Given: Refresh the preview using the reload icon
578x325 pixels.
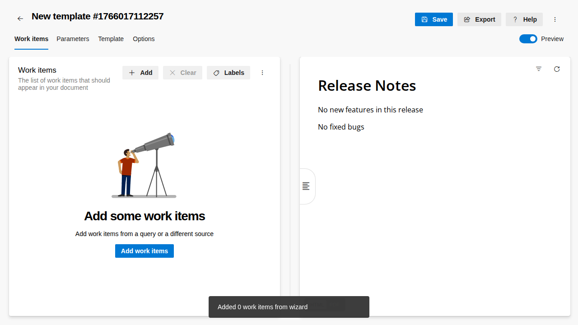Looking at the screenshot, I should [557, 69].
